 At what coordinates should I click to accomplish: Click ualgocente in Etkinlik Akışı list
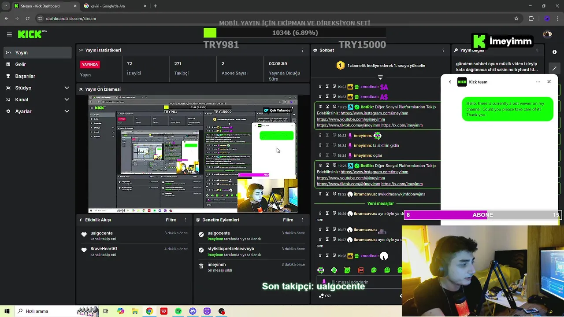click(101, 233)
